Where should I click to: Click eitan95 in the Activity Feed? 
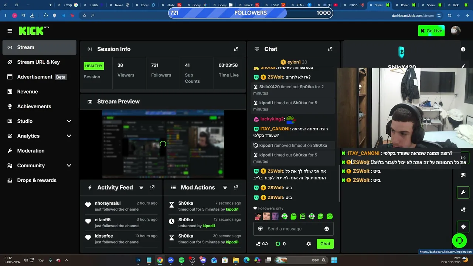point(103,219)
